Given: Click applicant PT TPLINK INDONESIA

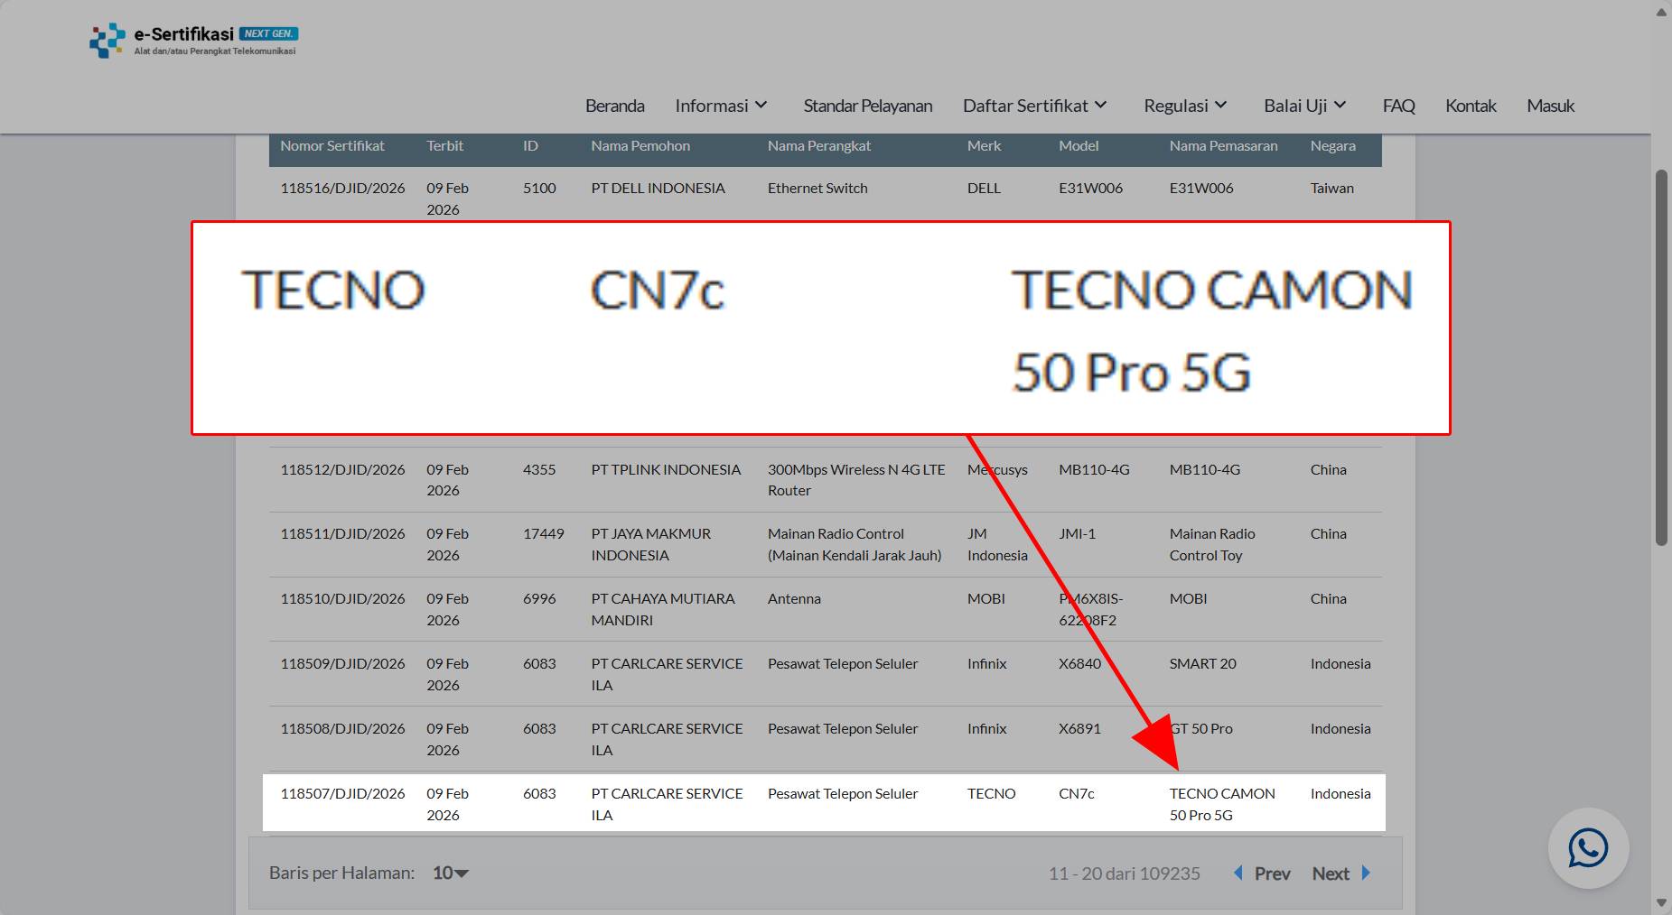Looking at the screenshot, I should pos(666,469).
